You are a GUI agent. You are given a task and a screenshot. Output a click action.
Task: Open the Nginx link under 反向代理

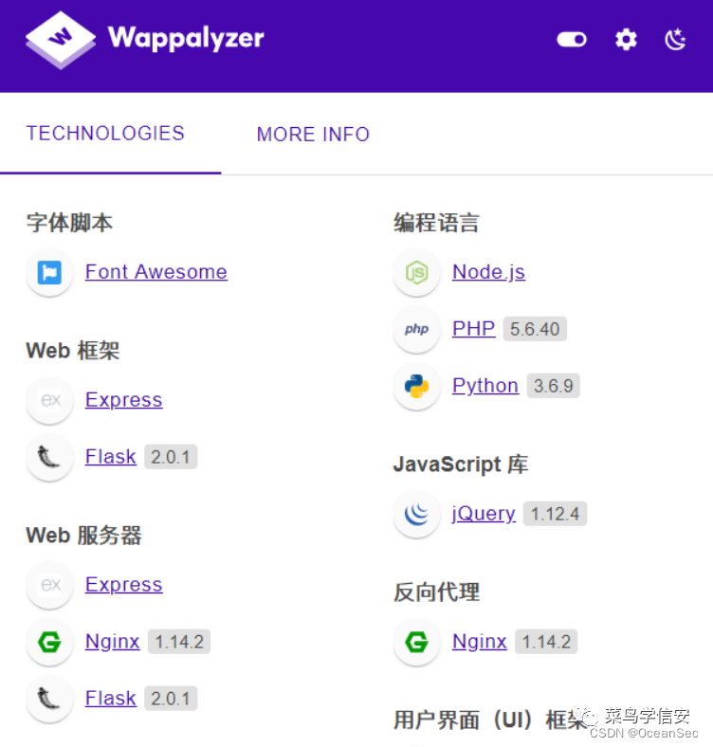480,642
